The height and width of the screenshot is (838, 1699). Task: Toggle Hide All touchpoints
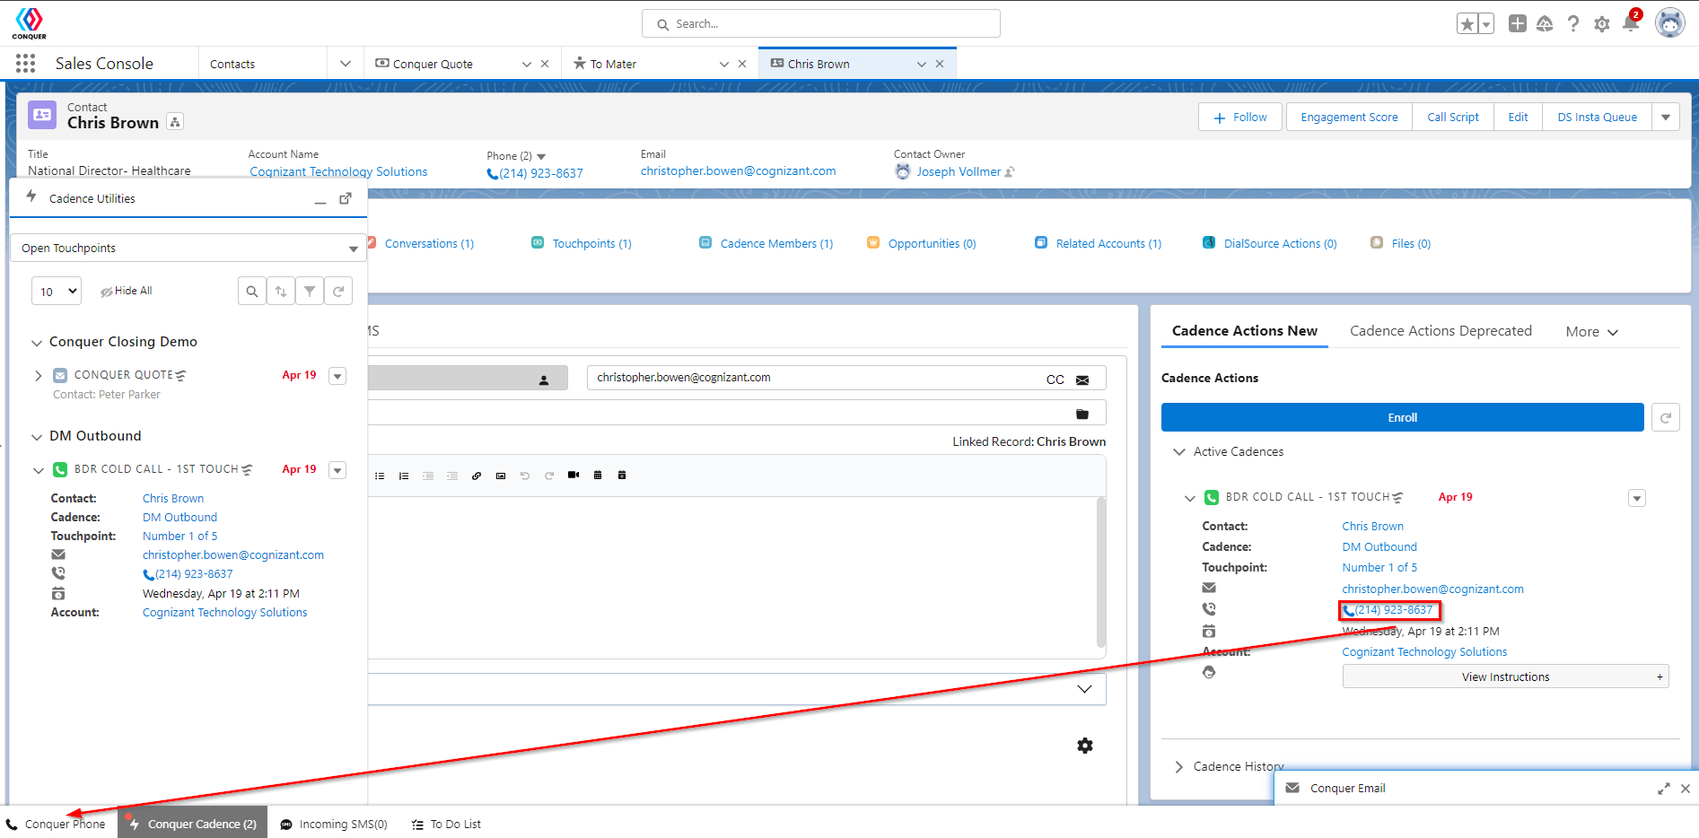pyautogui.click(x=127, y=291)
